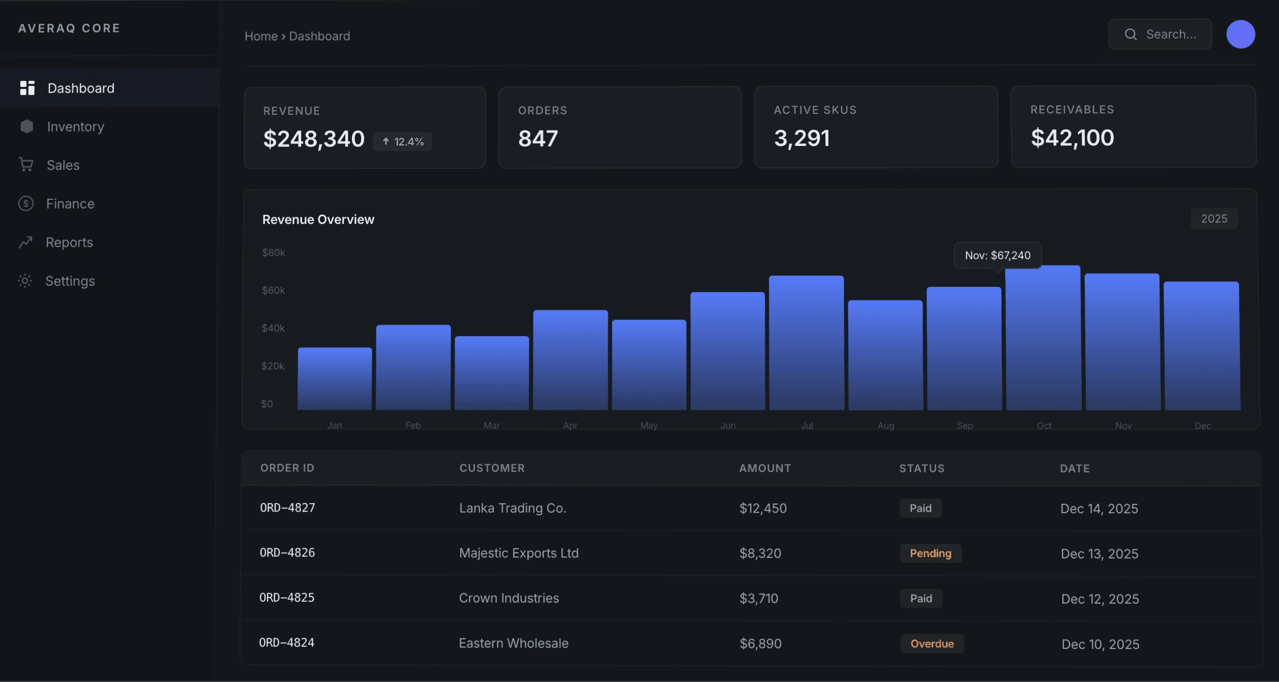Click the AVERAQ CORE logo text

coord(69,28)
